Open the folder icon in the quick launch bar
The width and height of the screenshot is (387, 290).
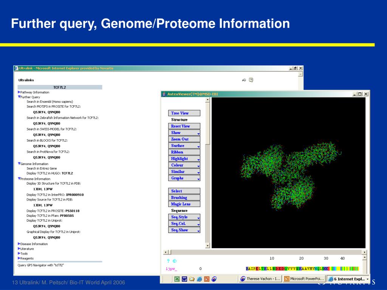coord(192,279)
